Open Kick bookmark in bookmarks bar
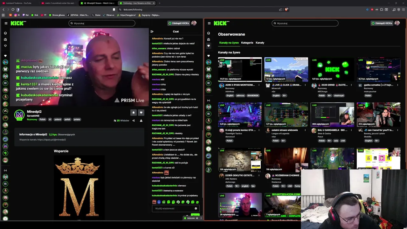407x229 pixels. click(x=35, y=15)
